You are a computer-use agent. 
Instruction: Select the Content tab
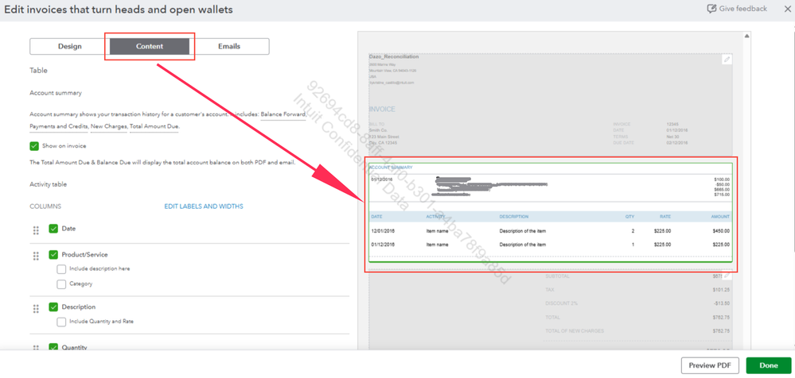pos(150,46)
